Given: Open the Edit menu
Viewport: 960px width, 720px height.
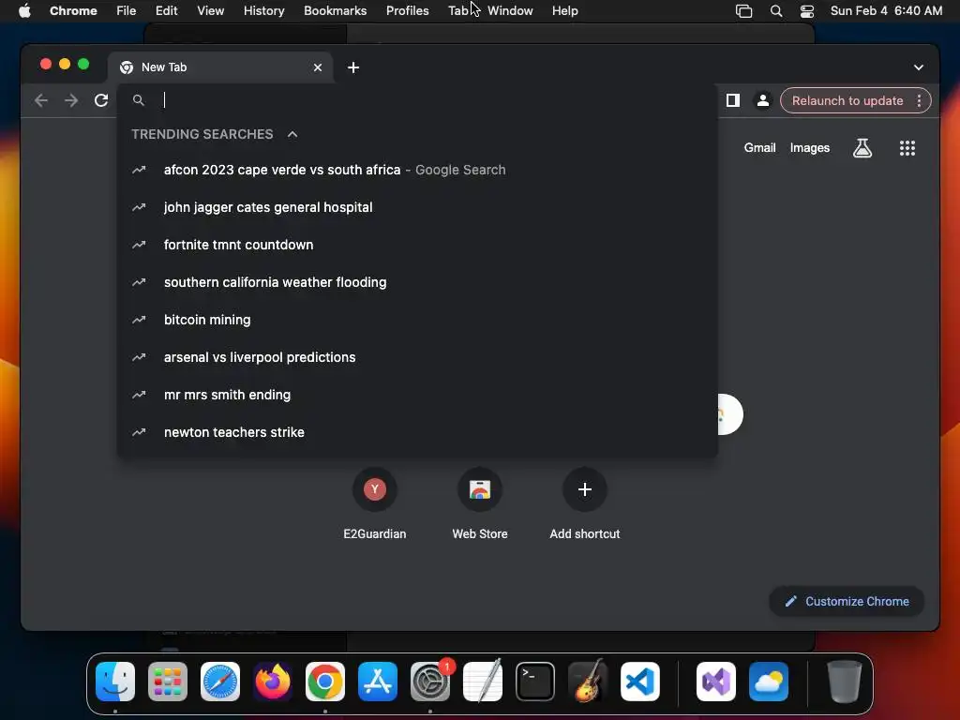Looking at the screenshot, I should [x=166, y=11].
